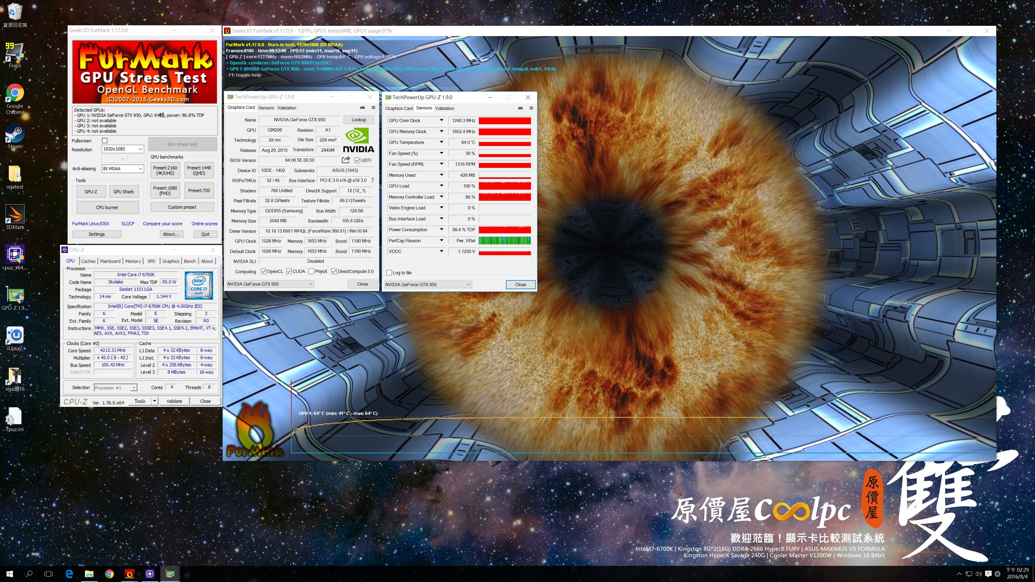Switch to FurMark from the taskbar

point(129,574)
